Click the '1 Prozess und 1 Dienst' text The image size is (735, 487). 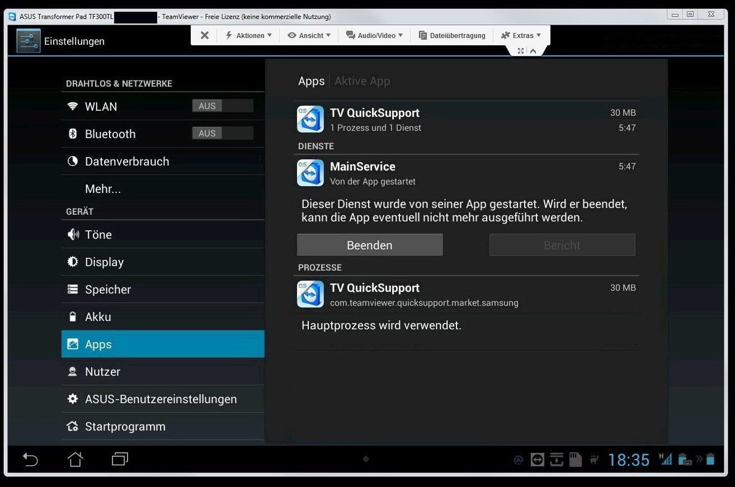click(x=375, y=127)
